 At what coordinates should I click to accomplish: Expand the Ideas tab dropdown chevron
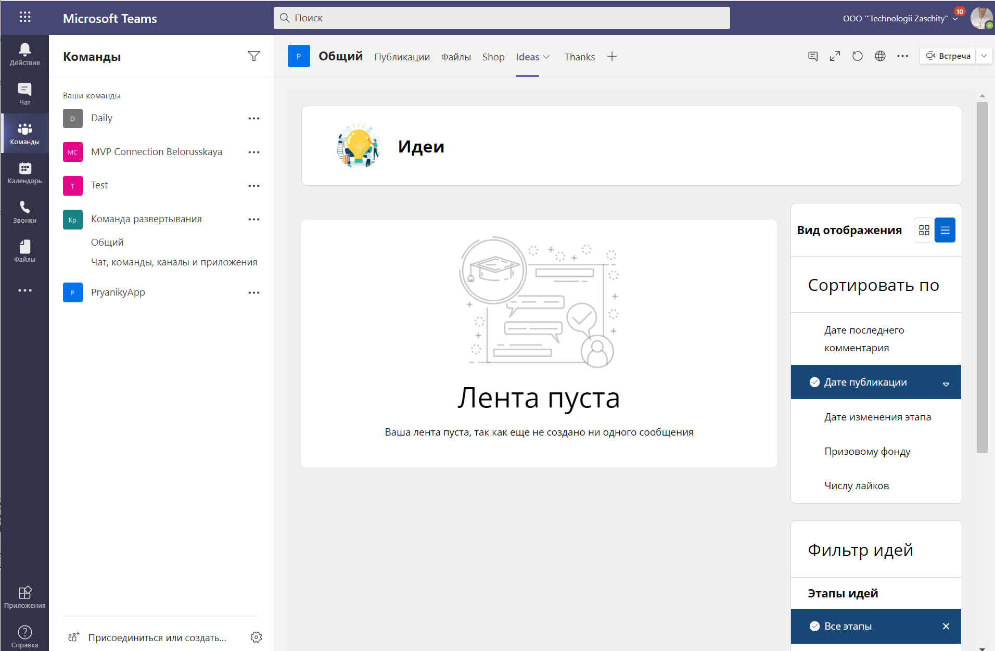pyautogui.click(x=546, y=57)
